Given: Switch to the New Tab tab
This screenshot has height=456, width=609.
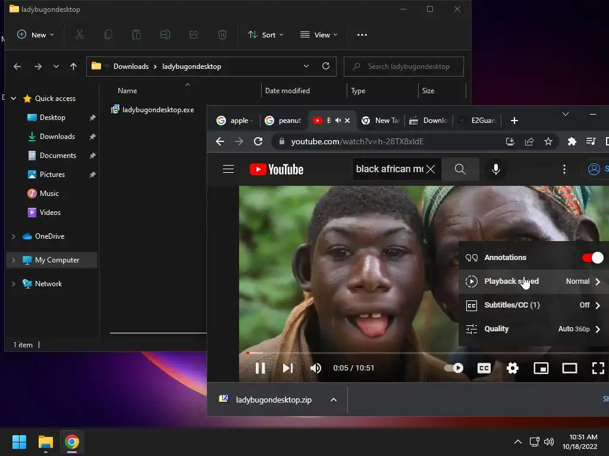Looking at the screenshot, I should [381, 121].
